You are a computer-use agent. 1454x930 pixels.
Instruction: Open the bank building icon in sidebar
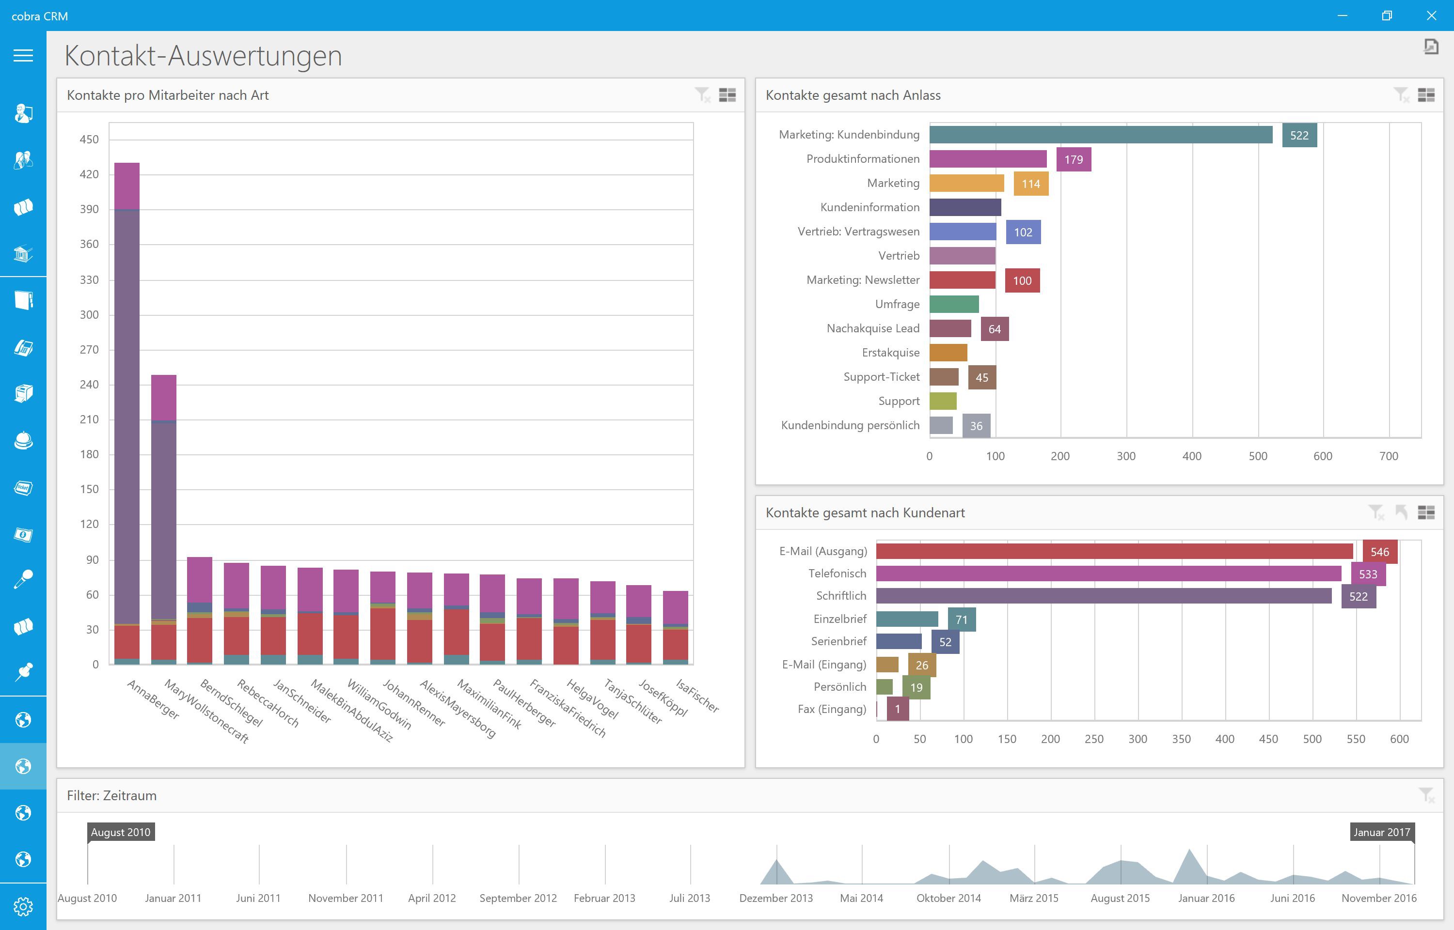[x=23, y=254]
